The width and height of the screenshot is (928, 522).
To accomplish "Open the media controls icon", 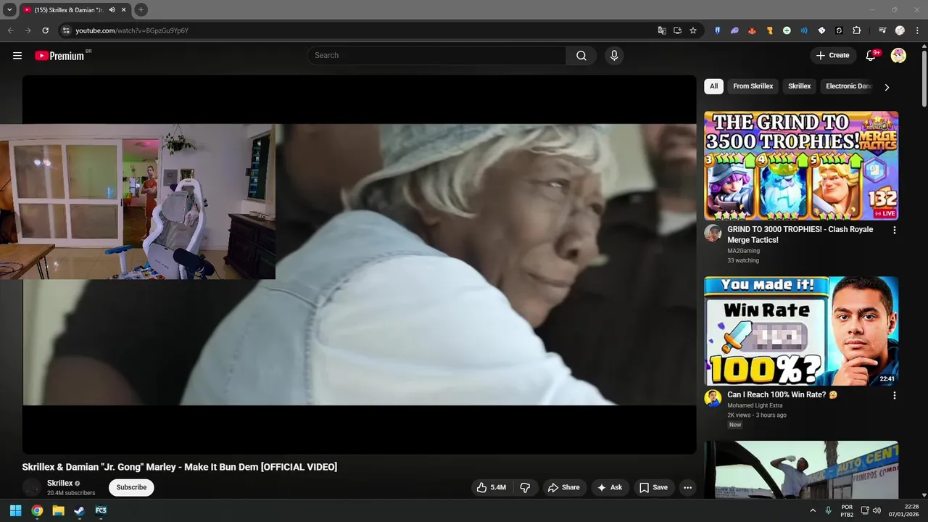I will 882,30.
